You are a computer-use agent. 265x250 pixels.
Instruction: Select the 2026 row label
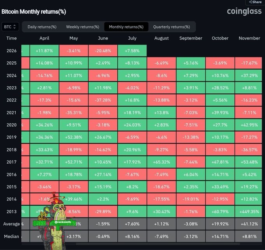click(x=11, y=51)
